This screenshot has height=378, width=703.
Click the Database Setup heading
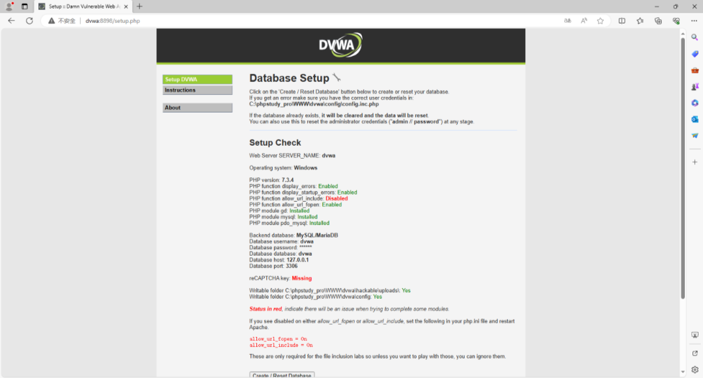point(289,78)
